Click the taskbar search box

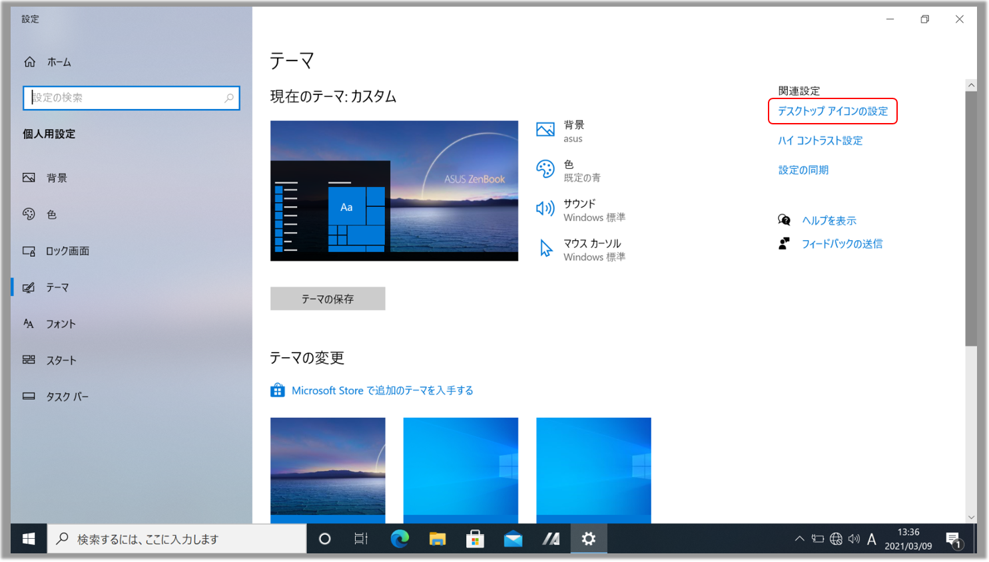click(x=177, y=539)
